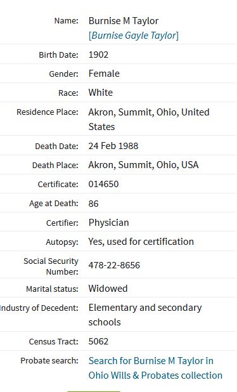
Task: Click the residence place Akron, Summit, Ohio, United States
Action: [x=149, y=119]
